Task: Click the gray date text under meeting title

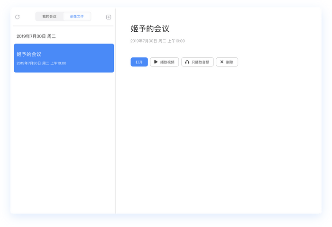Action: (x=157, y=41)
